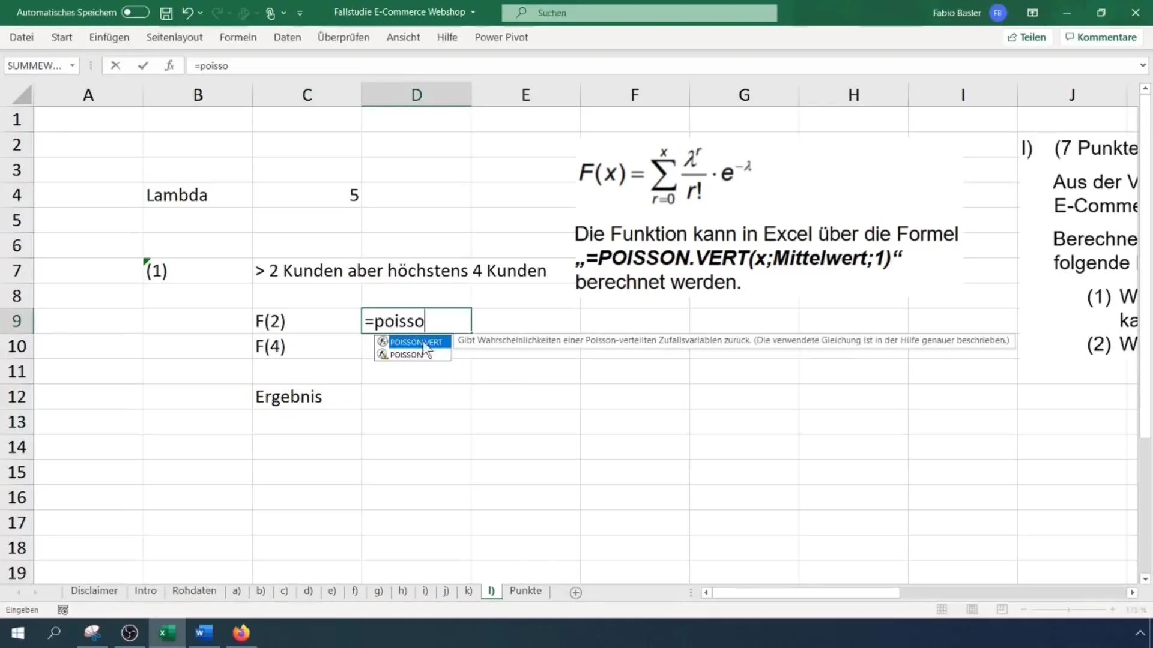Switch to Page Break Preview icon
The width and height of the screenshot is (1153, 648).
1002,610
